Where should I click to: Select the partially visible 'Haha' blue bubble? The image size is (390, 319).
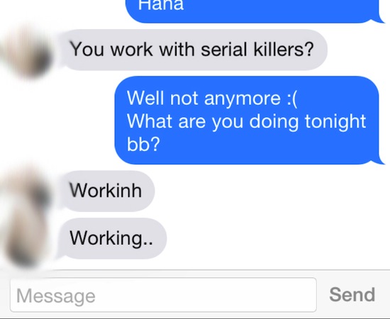tap(255, 10)
